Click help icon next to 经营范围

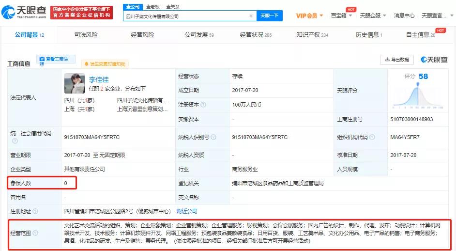(35, 233)
